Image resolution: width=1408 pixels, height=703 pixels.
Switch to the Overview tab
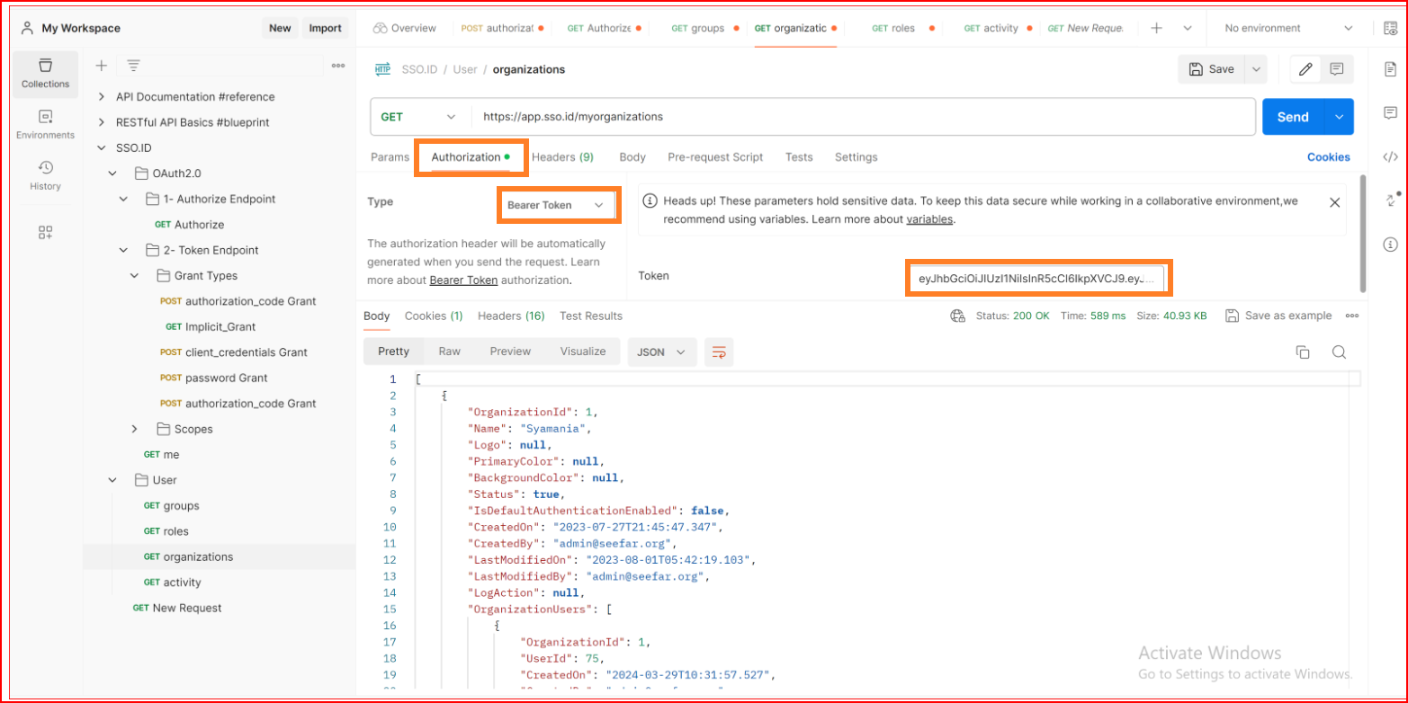[404, 28]
